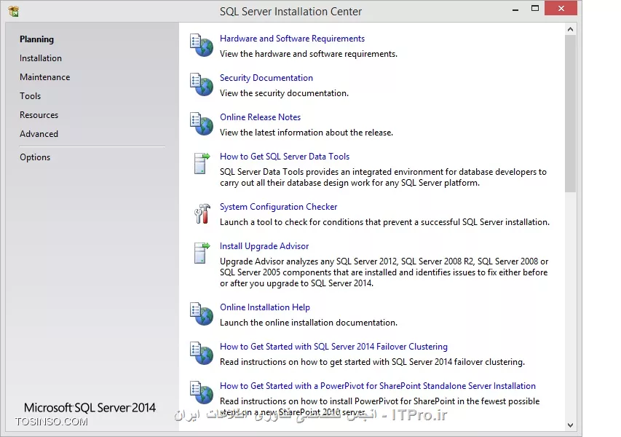Viewport: 621px width, 437px height.
Task: Switch to the Installation page
Action: click(41, 58)
